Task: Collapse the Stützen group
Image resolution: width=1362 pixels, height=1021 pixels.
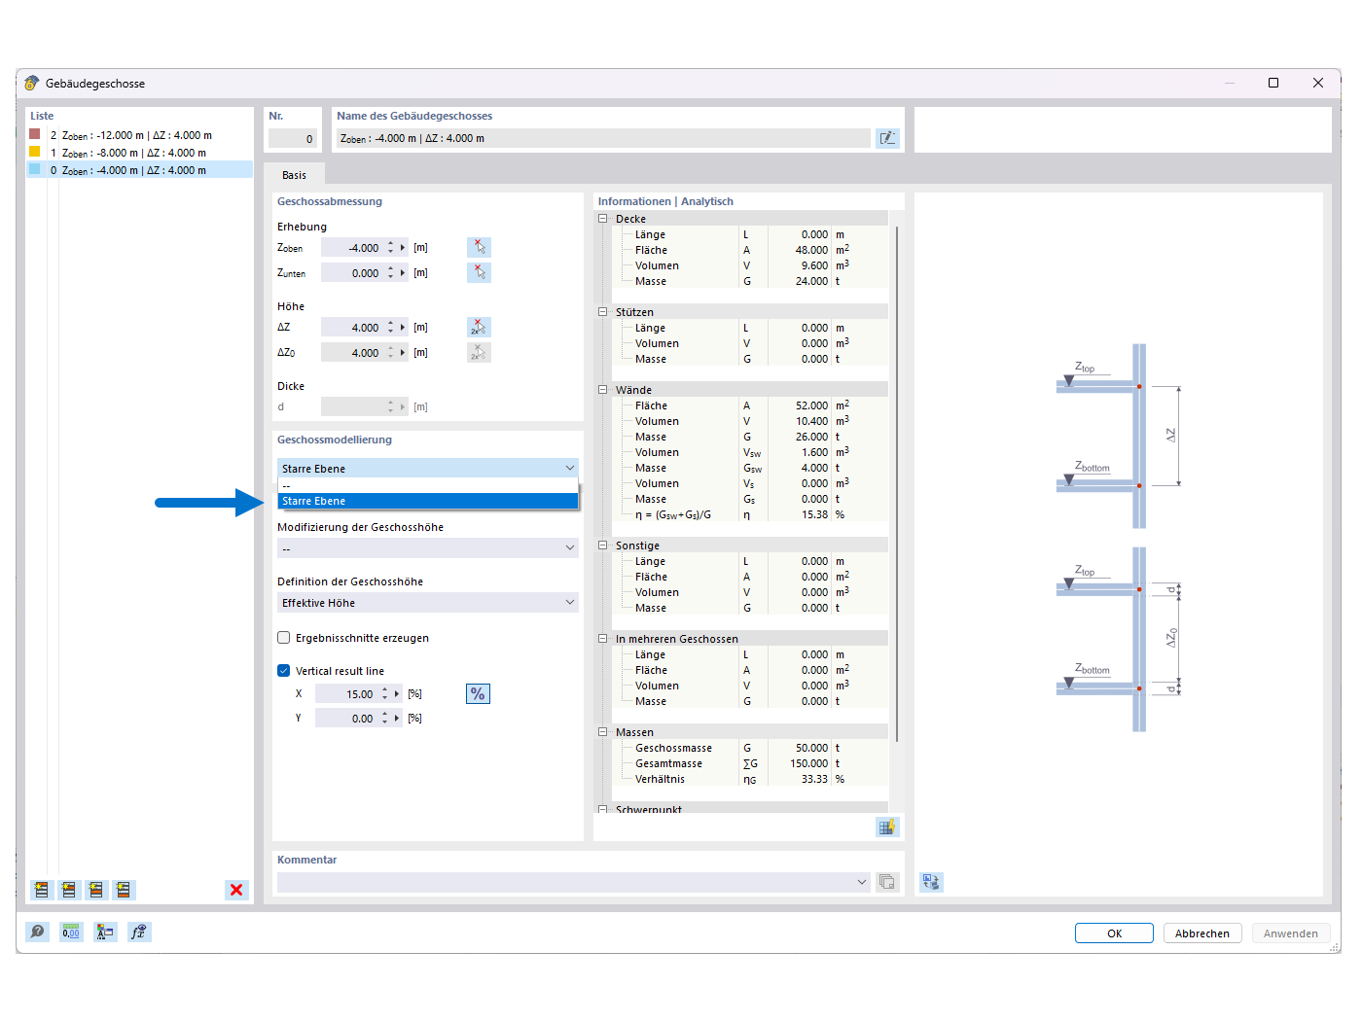Action: [603, 312]
